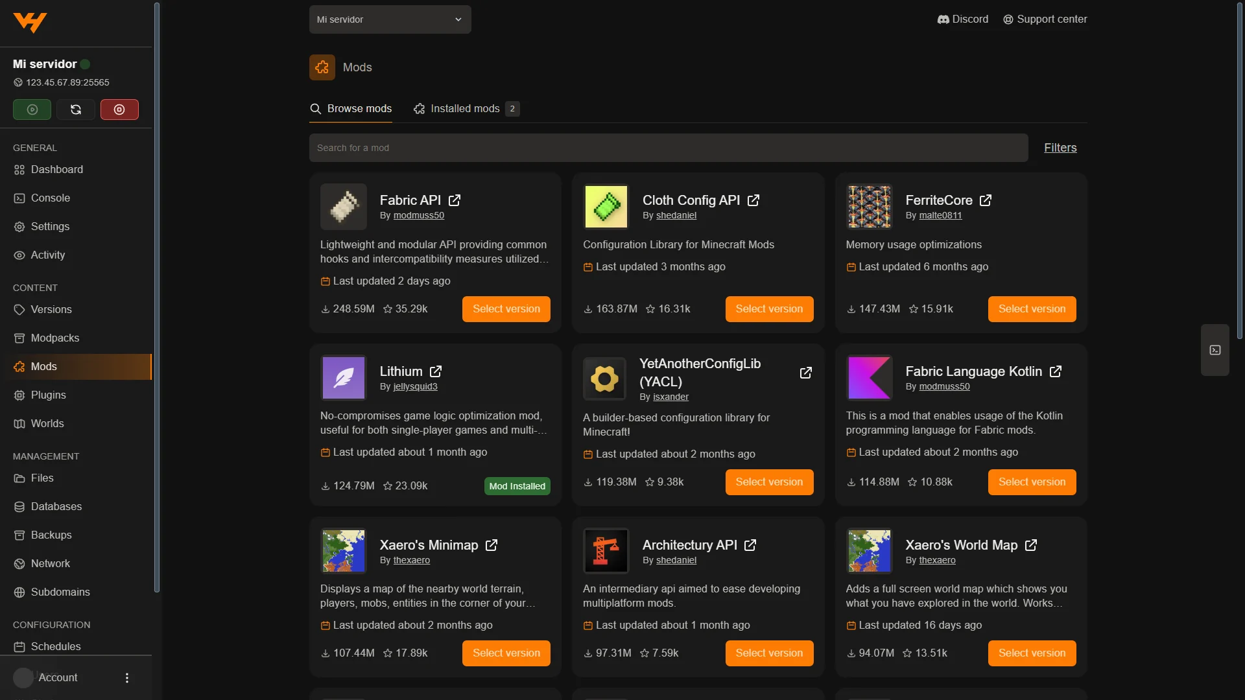Open the Discord link
The image size is (1245, 700).
pos(963,19)
